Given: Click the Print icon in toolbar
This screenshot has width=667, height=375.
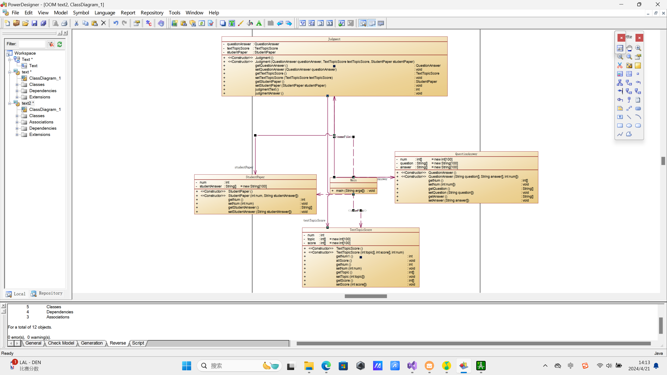Looking at the screenshot, I should click(64, 23).
